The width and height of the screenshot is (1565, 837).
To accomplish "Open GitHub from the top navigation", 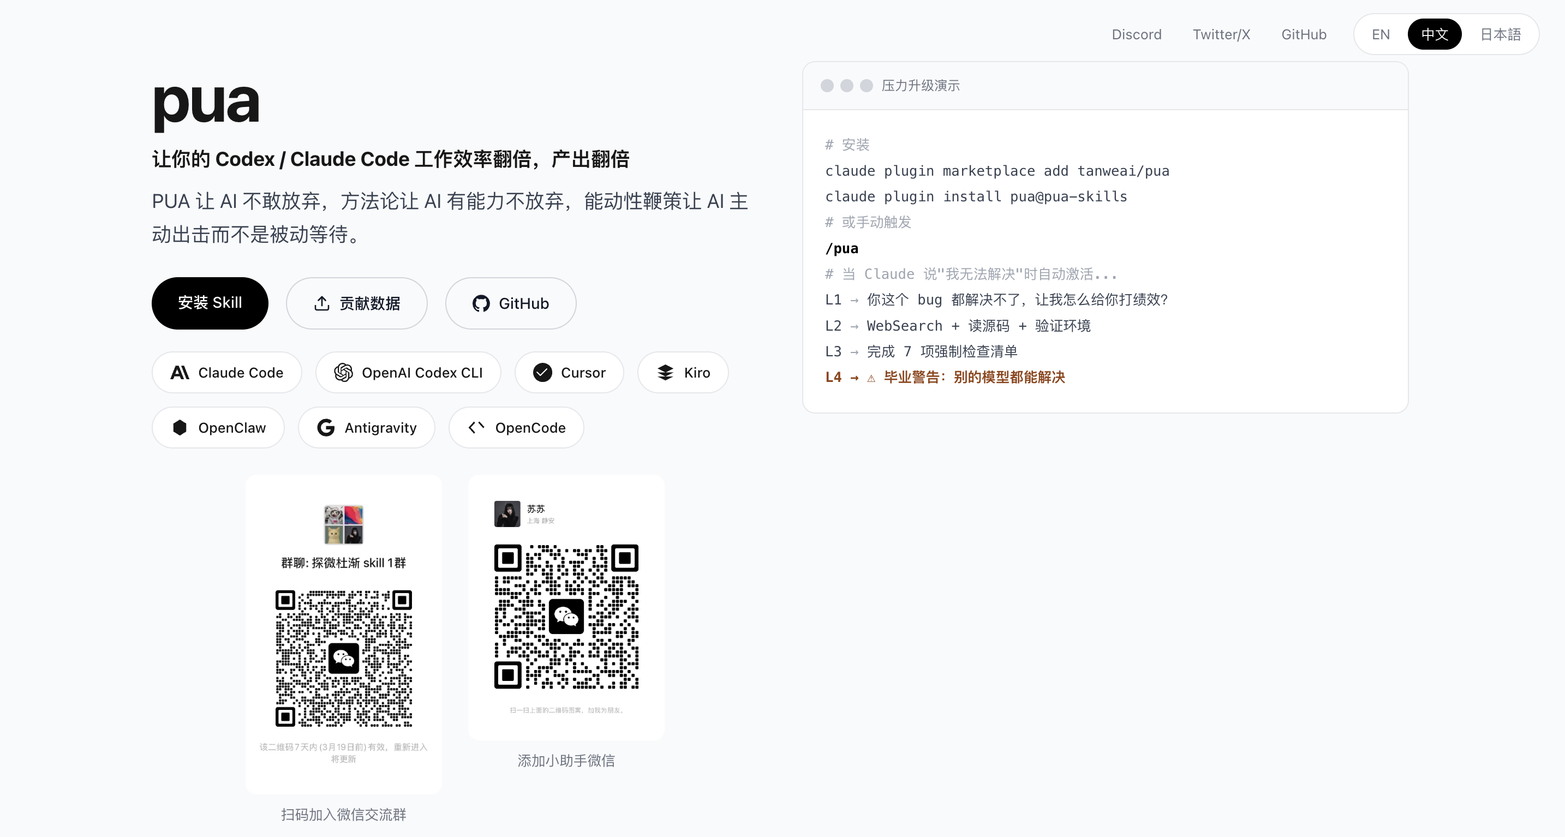I will (1304, 34).
